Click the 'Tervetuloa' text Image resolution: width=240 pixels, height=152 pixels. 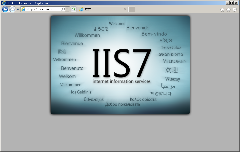[171, 48]
